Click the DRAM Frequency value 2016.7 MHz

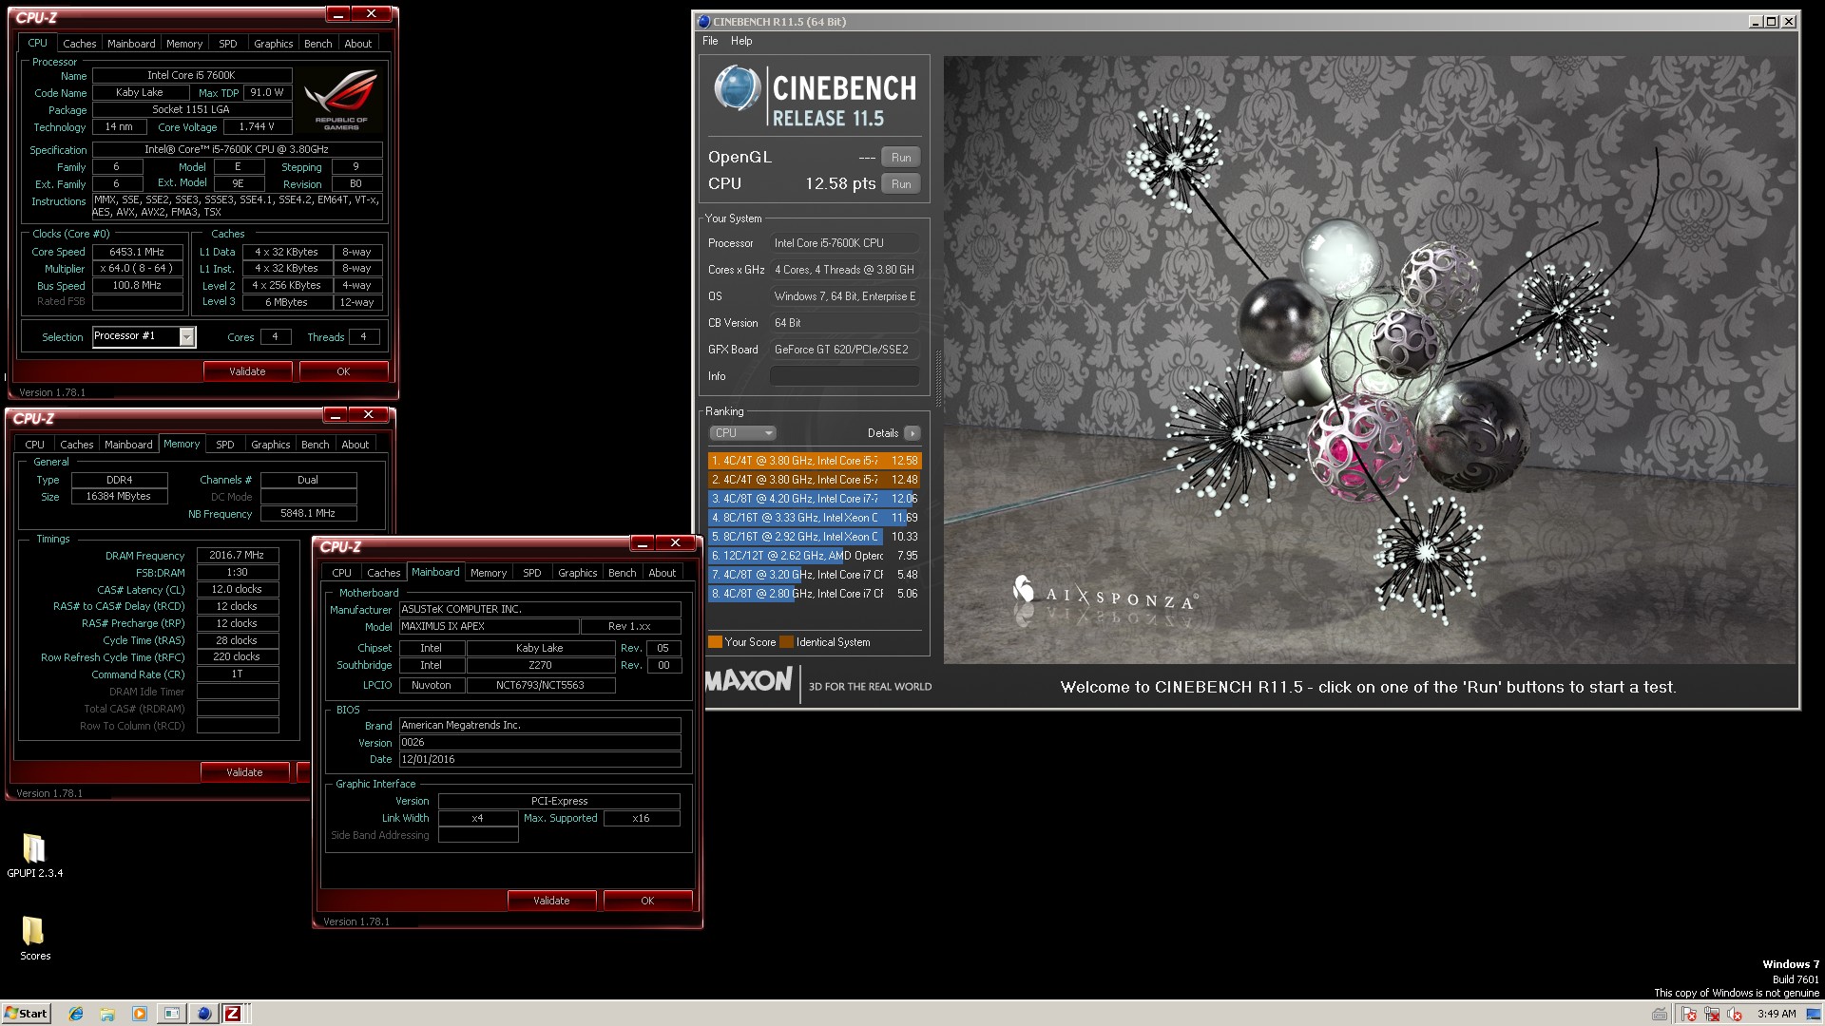click(238, 556)
